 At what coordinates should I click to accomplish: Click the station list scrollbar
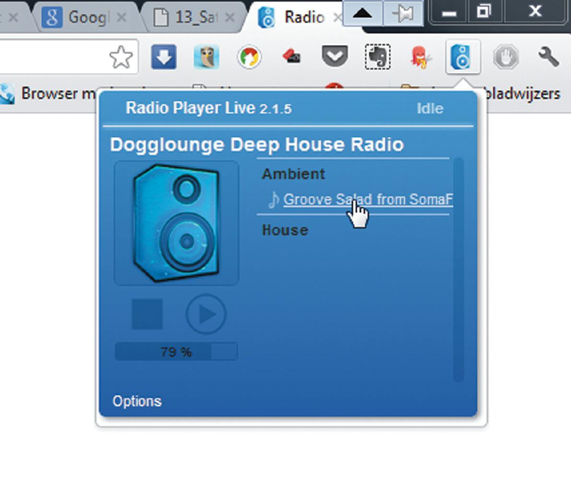(x=459, y=269)
